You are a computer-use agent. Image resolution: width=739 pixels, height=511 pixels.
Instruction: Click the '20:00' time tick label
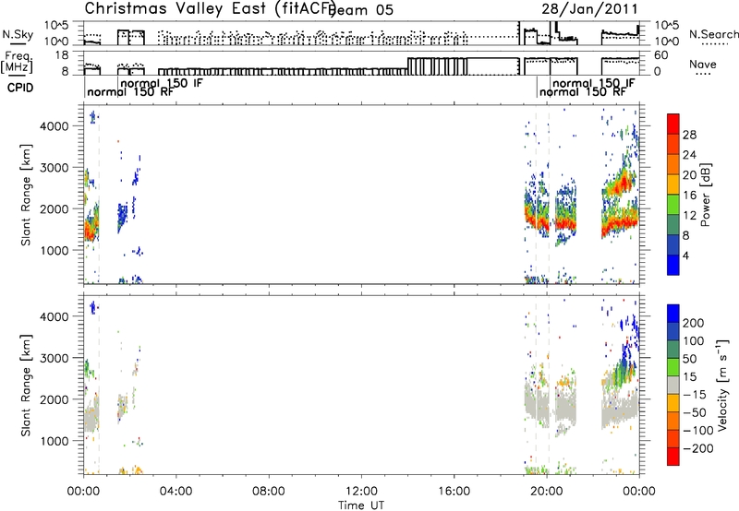click(x=547, y=492)
